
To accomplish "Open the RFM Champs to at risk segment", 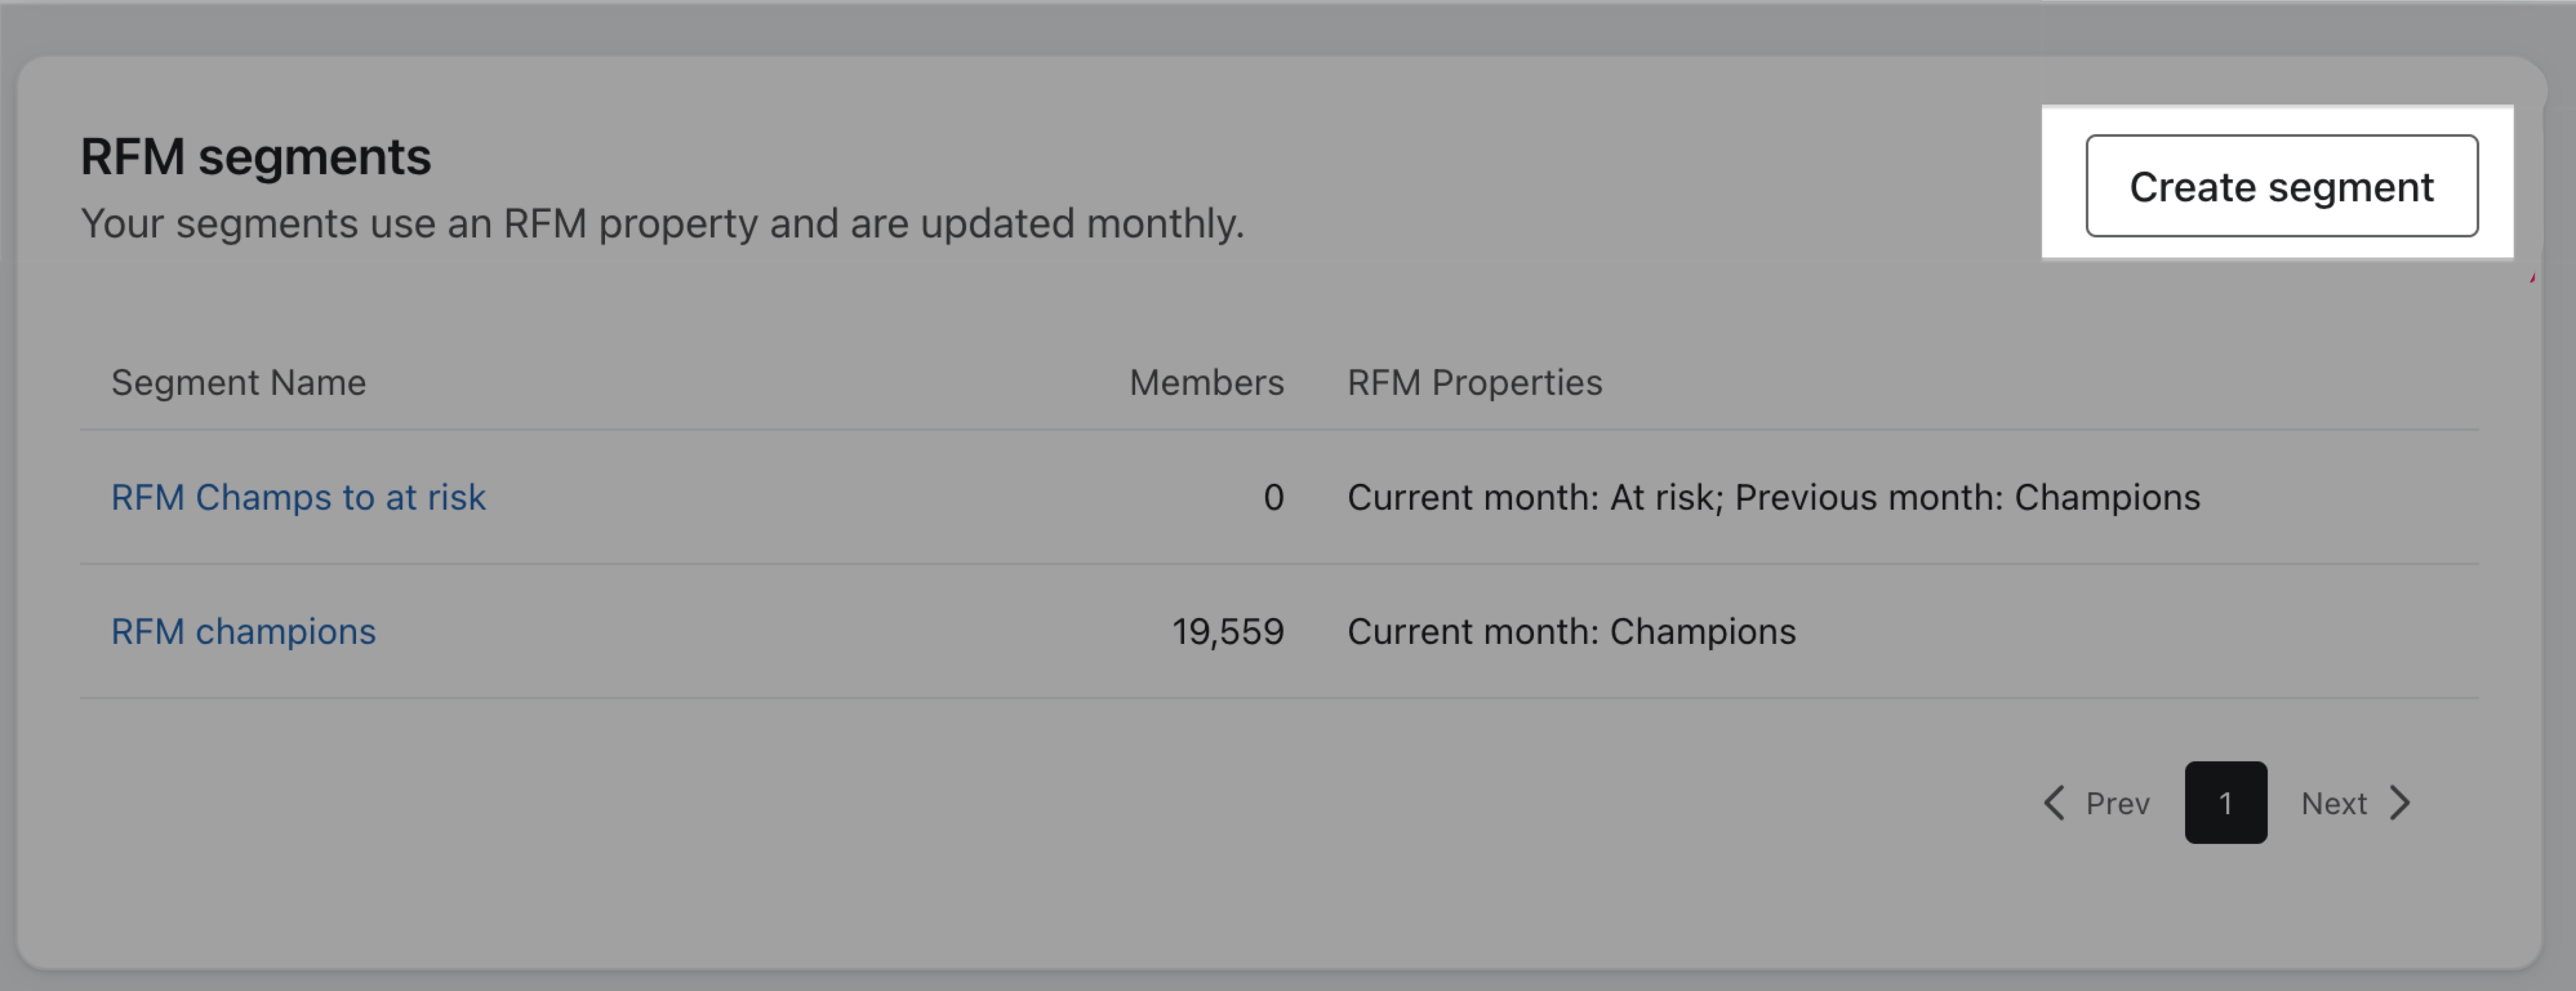I will pyautogui.click(x=298, y=497).
